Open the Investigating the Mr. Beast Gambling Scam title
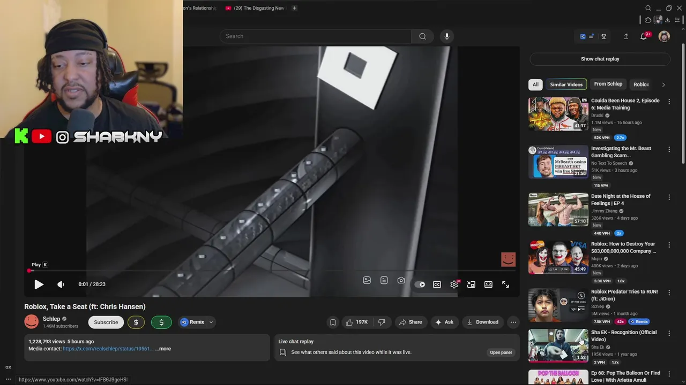 tap(621, 152)
